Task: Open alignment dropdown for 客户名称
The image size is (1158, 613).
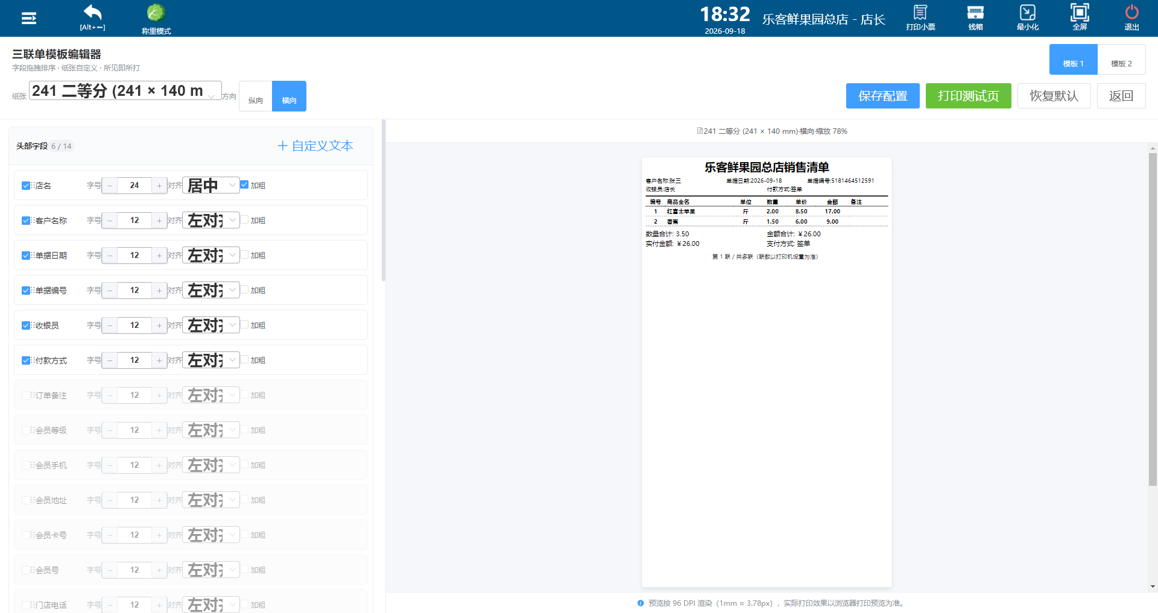Action: pos(211,221)
